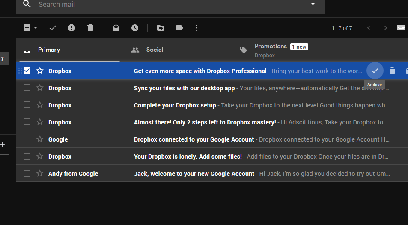The image size is (408, 225).
Task: Open Labels tag icon in toolbar
Action: pyautogui.click(x=179, y=28)
